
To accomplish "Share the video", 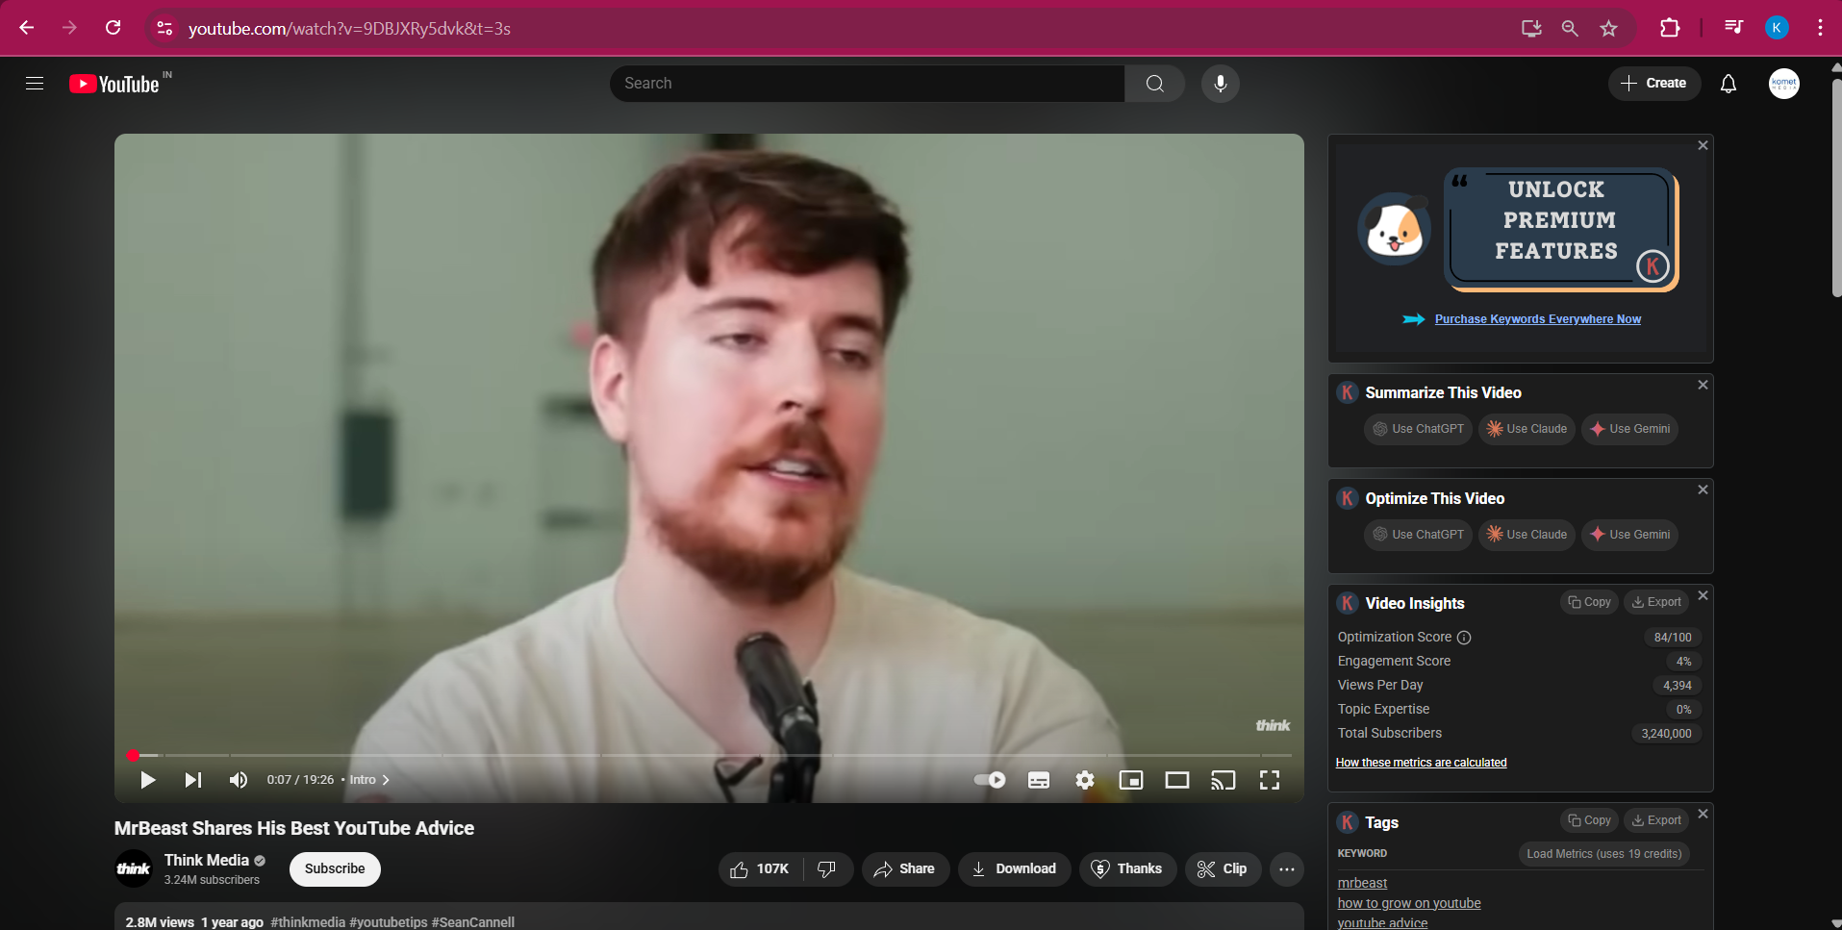I will tap(905, 869).
